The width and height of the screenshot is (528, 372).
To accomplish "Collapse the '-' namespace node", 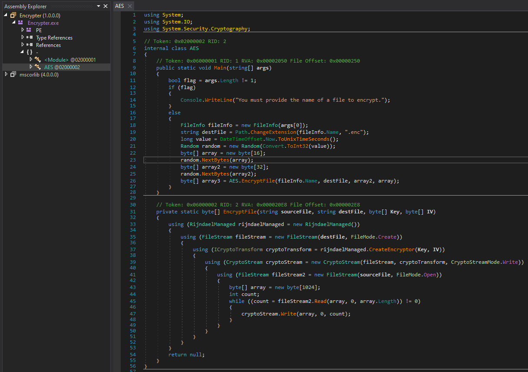I will [22, 52].
